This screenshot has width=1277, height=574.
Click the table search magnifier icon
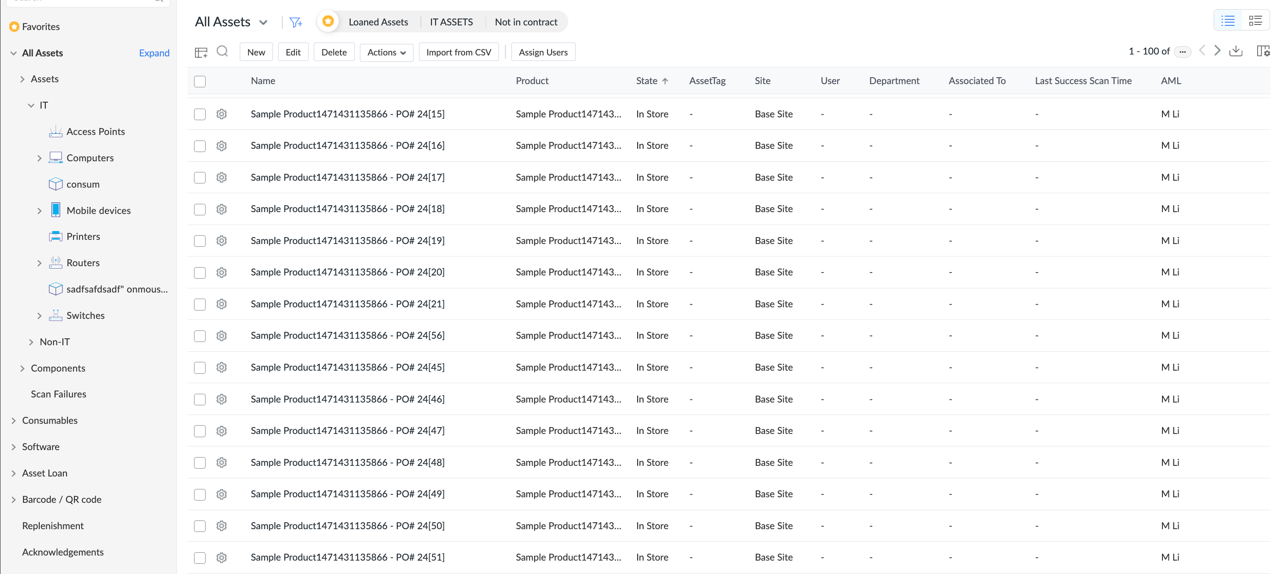223,52
